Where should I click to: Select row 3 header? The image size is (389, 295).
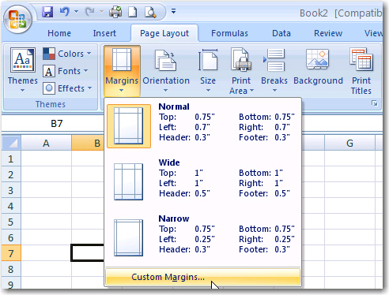(x=11, y=190)
